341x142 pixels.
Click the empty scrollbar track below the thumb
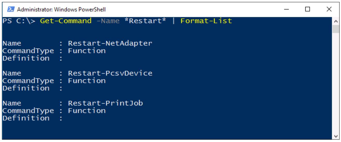pyautogui.click(x=335, y=83)
